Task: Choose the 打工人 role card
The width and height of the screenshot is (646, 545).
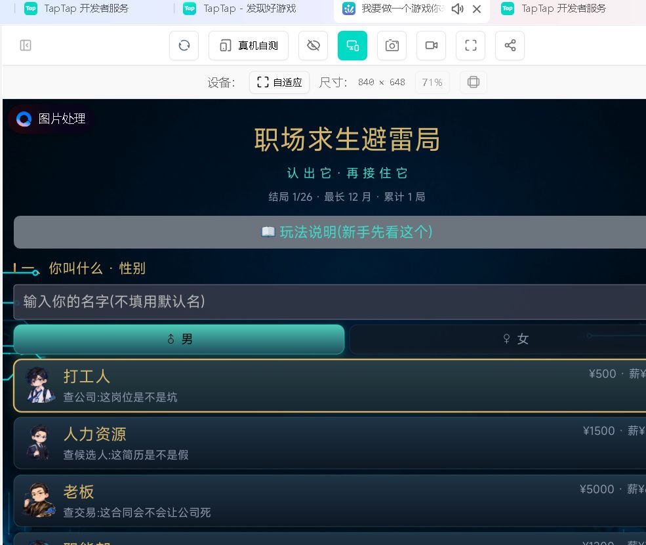Action: pos(330,386)
